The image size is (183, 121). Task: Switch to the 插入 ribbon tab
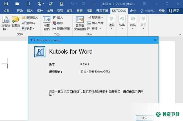coord(30,11)
